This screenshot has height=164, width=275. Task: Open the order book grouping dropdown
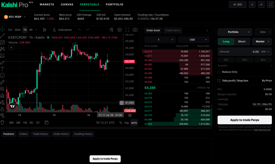160,40
